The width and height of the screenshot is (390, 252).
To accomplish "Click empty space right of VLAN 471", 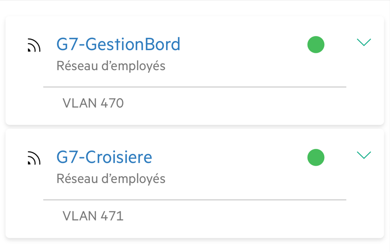I will coord(244,216).
